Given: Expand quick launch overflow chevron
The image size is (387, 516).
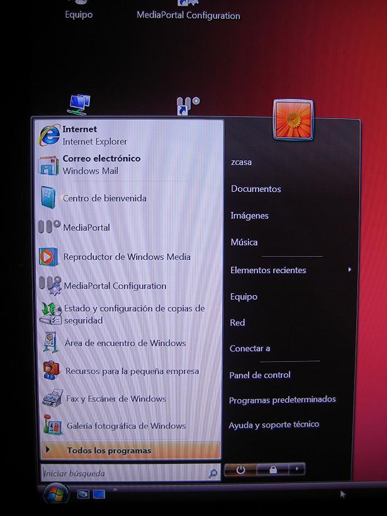Looking at the screenshot, I should (115, 490).
